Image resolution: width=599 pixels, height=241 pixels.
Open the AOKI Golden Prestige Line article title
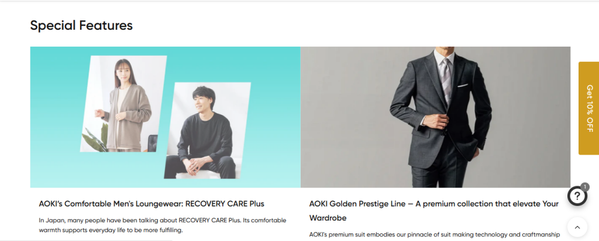tap(434, 211)
